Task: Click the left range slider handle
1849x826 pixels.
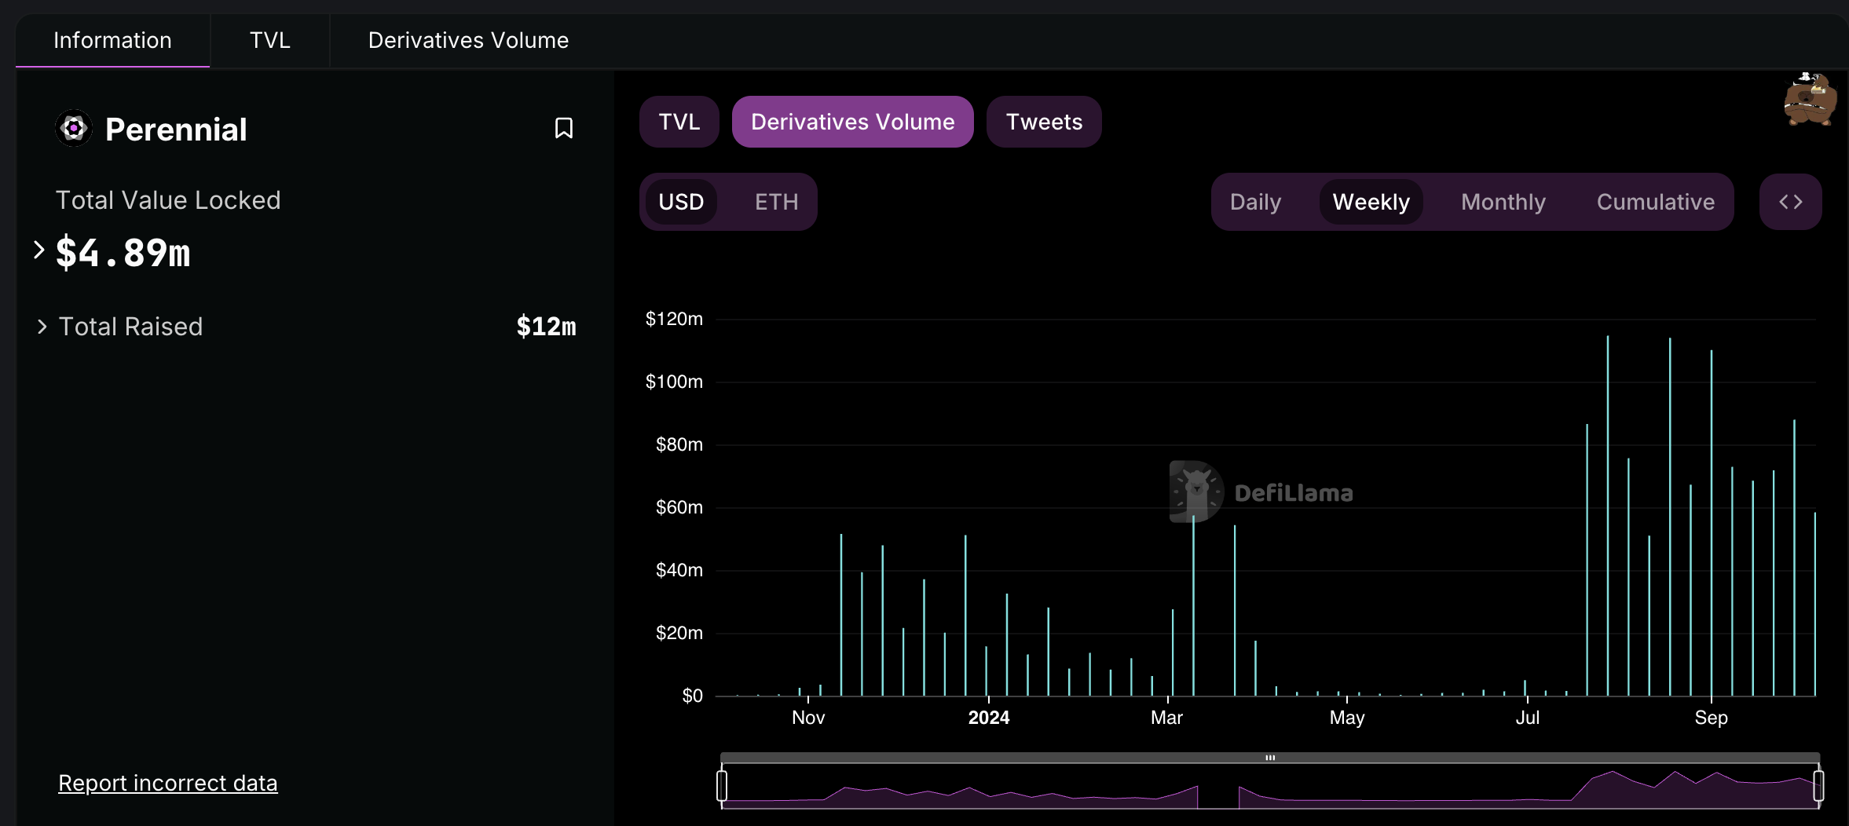Action: tap(722, 785)
